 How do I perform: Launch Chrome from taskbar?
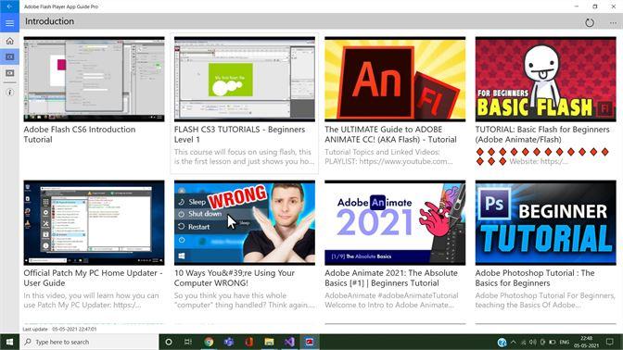pyautogui.click(x=209, y=342)
